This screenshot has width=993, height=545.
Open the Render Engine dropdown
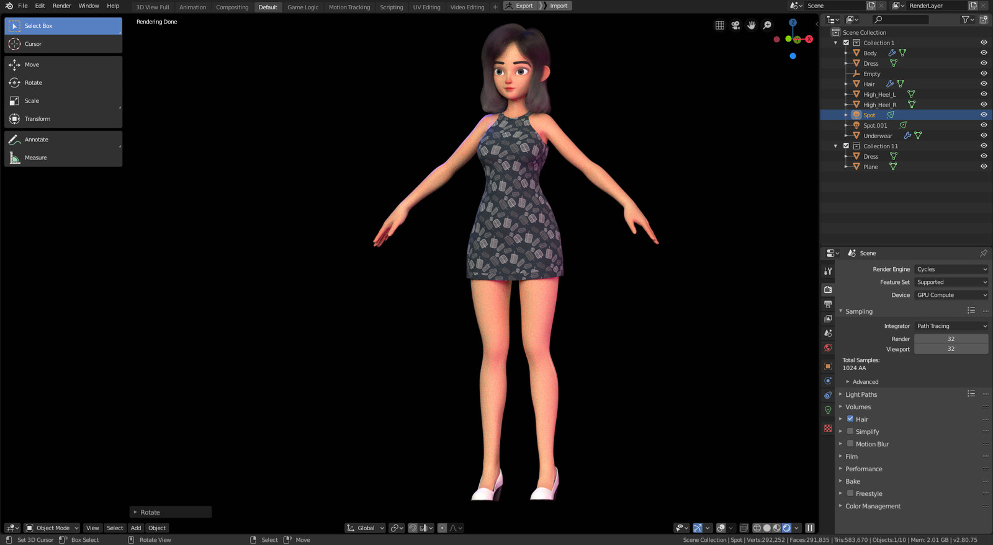[x=951, y=269]
